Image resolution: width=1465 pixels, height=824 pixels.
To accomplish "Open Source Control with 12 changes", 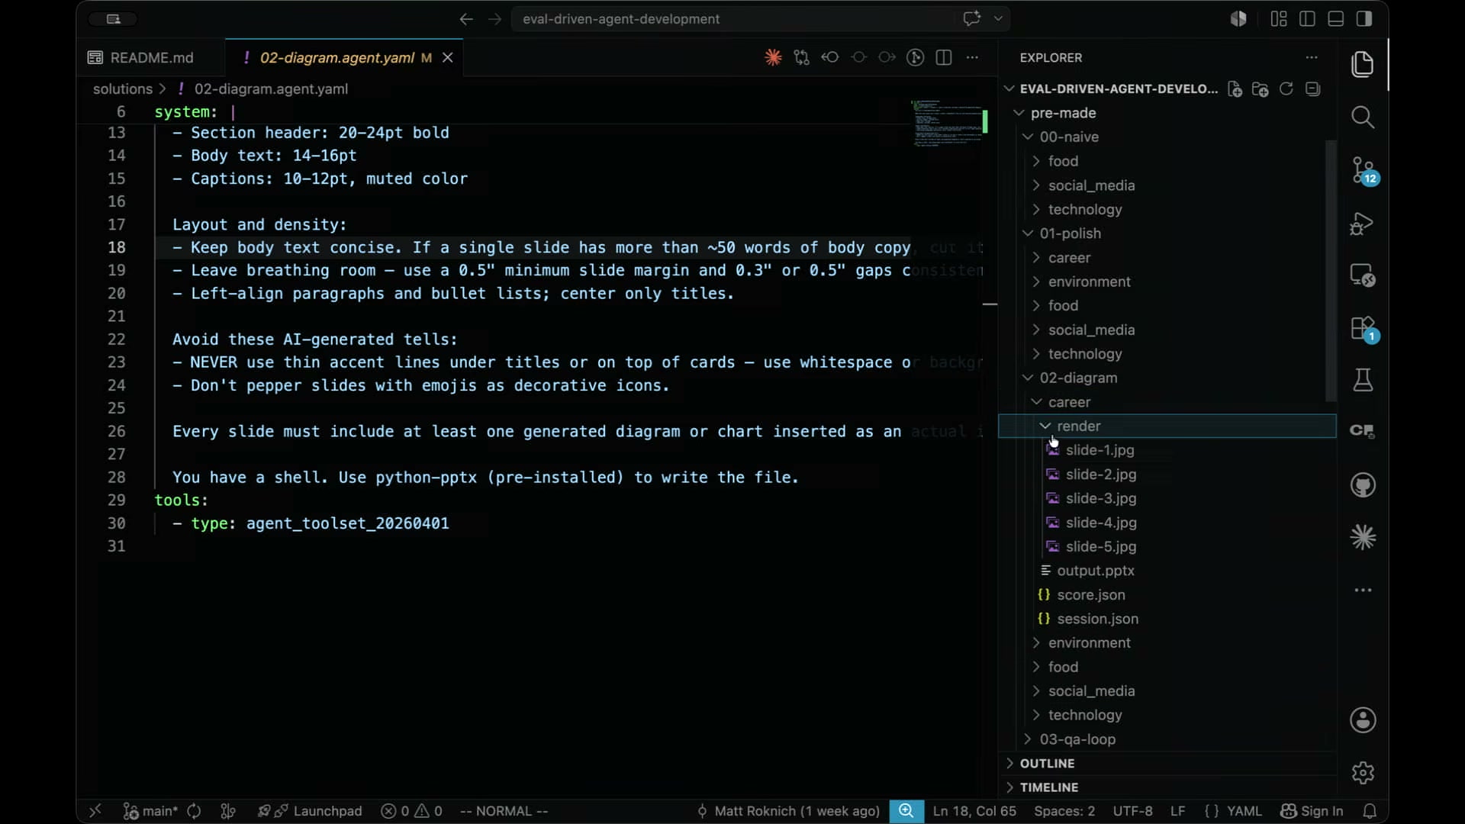I will (x=1363, y=171).
